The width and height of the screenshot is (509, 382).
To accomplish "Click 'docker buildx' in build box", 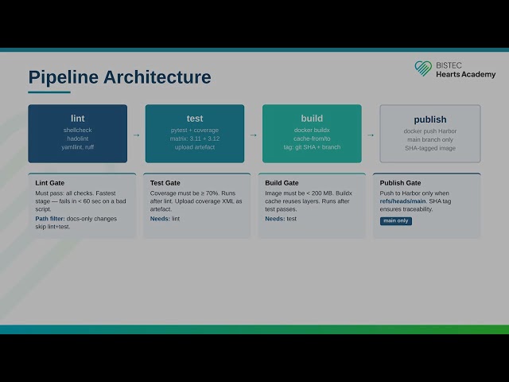I will 312,130.
